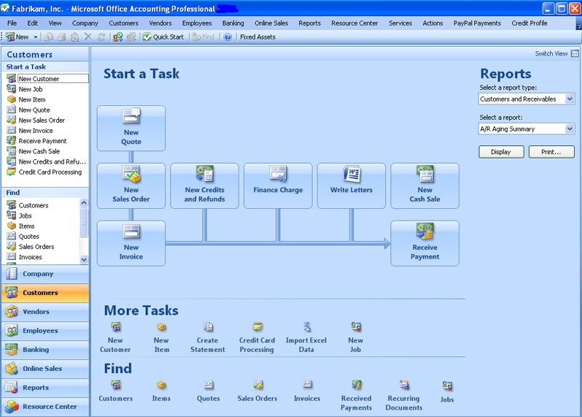Select New Cash Sale in sidebar
This screenshot has width=582, height=417.
click(34, 151)
